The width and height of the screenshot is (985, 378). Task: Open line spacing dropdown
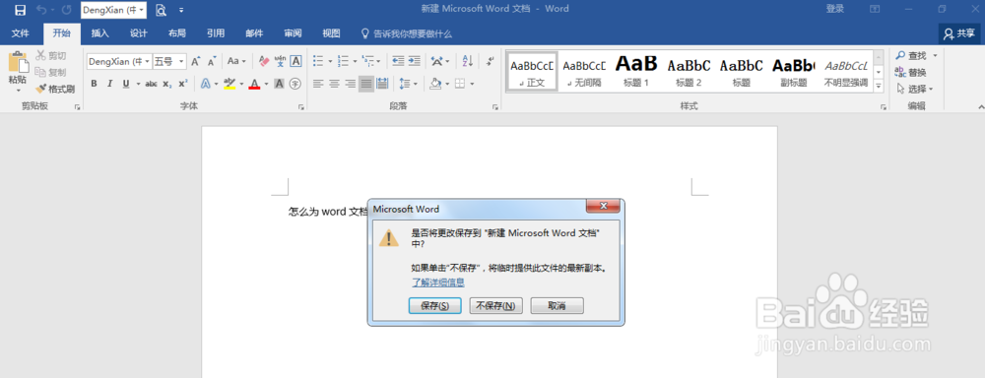[x=409, y=84]
